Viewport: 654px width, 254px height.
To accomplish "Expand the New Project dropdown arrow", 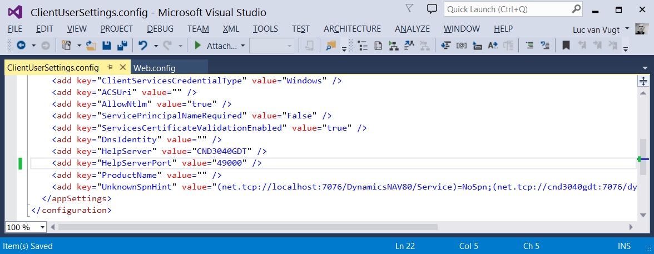I will click(79, 46).
